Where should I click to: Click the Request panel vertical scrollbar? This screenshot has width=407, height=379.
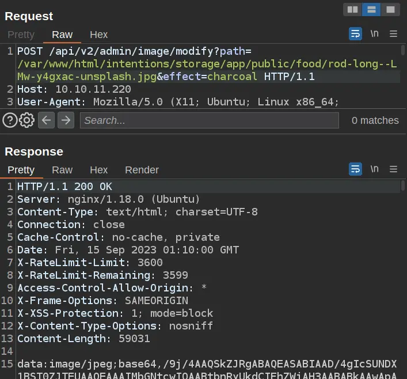[x=402, y=75]
